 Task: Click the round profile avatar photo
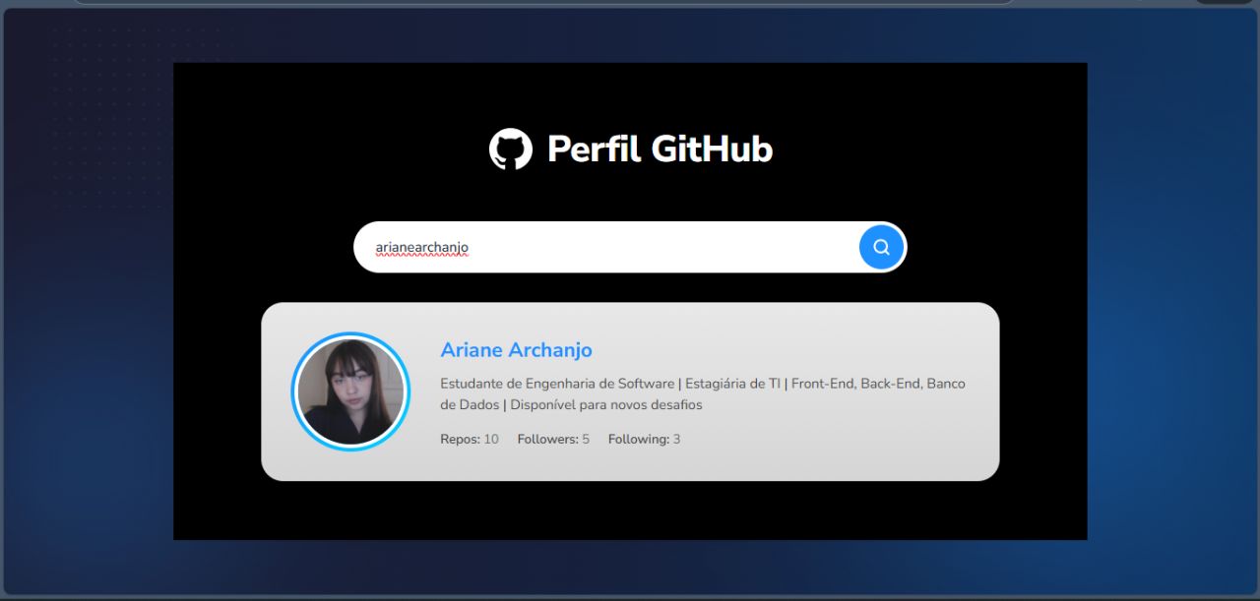tap(350, 391)
